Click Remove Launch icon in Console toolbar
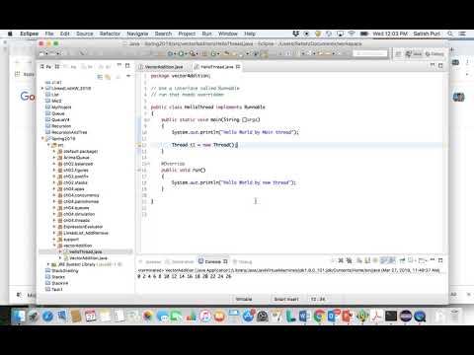Viewport: 474px width, 355px height. (x=341, y=260)
